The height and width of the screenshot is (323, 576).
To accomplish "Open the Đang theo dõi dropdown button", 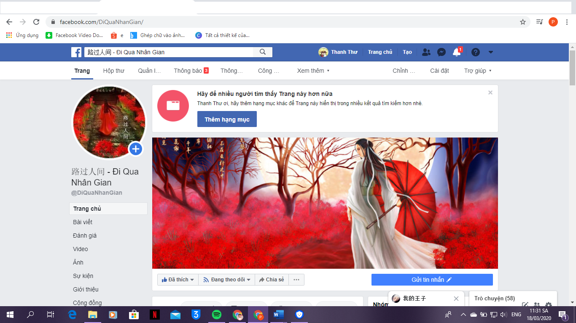I will pos(227,280).
